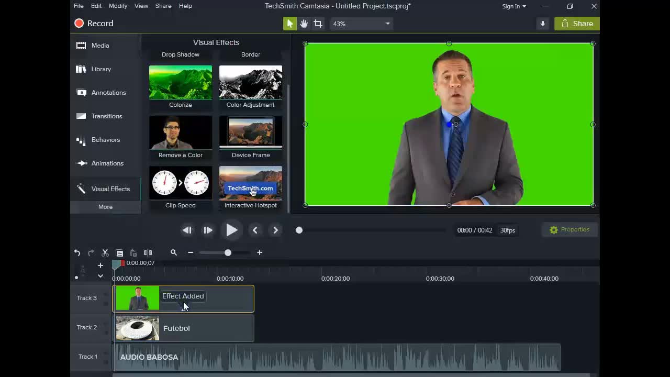This screenshot has width=670, height=377.
Task: Select the Interactive Hotspot effect
Action: 251,183
